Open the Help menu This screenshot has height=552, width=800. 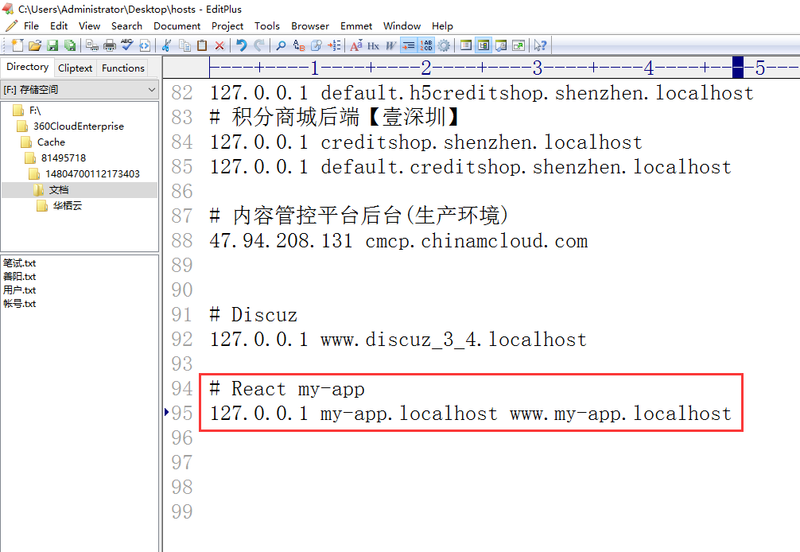[442, 26]
